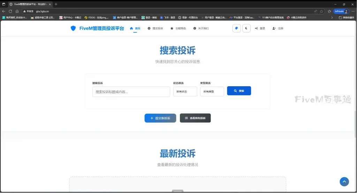Open the 易游 - 代理后台 bookmark
This screenshot has width=357, height=193.
tap(188, 17)
